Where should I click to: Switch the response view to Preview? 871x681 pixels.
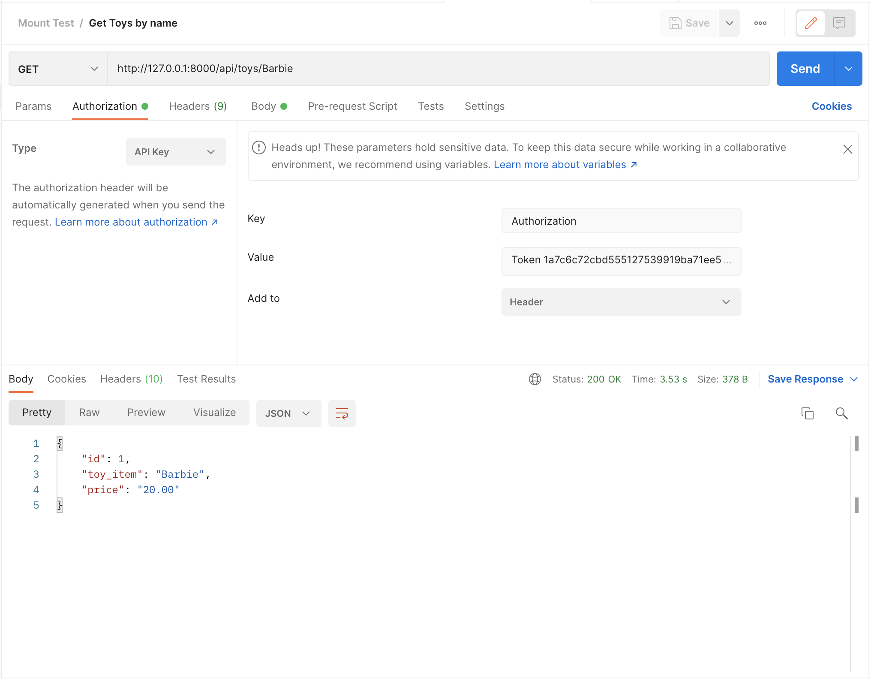pyautogui.click(x=146, y=413)
